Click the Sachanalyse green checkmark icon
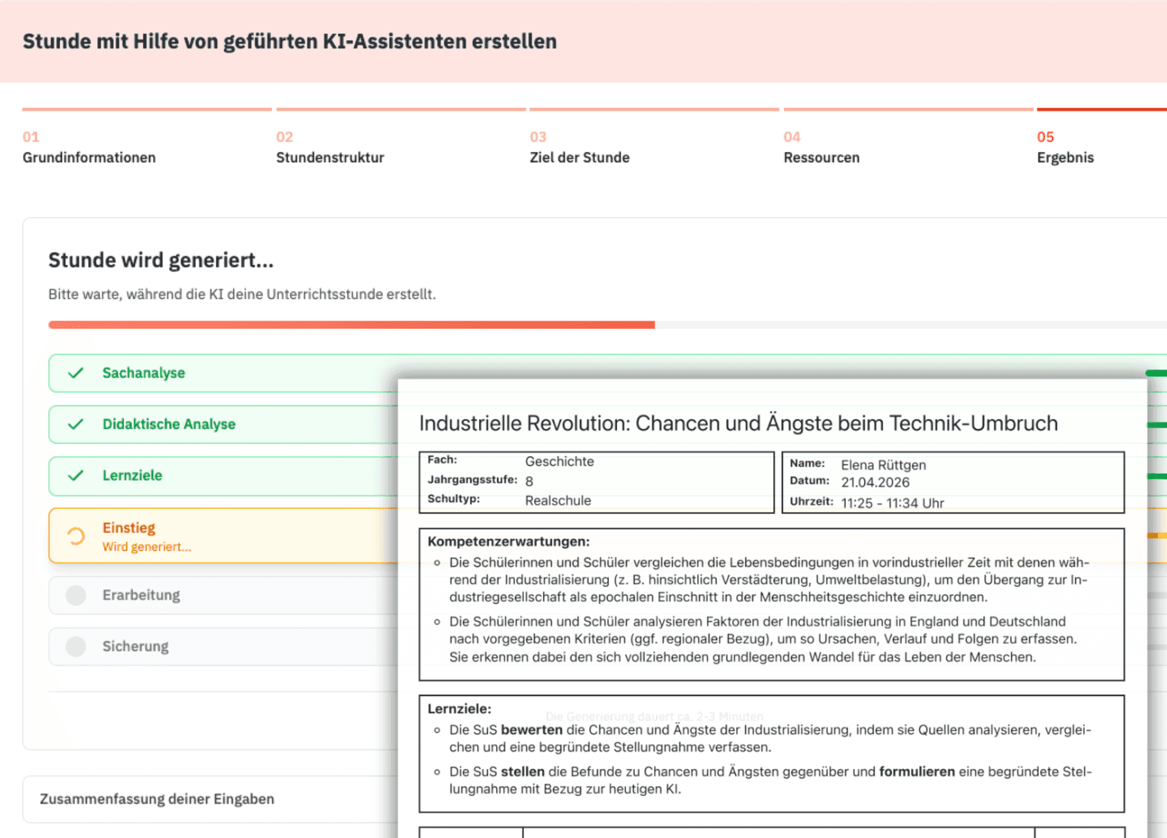The width and height of the screenshot is (1167, 838). pyautogui.click(x=75, y=373)
